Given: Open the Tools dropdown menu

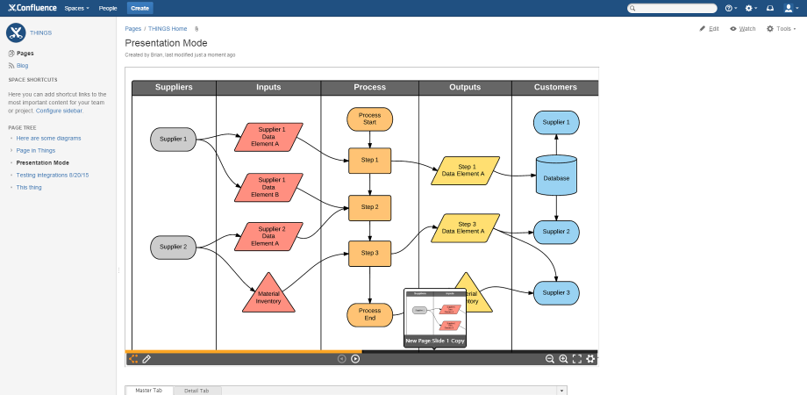Looking at the screenshot, I should [780, 29].
